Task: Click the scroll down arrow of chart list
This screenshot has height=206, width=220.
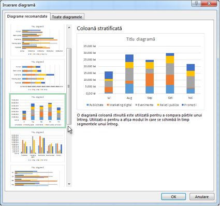Action: tap(69, 184)
